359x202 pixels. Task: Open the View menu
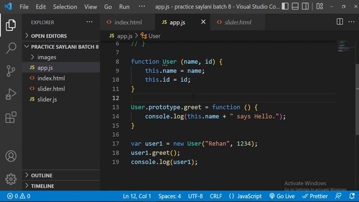pos(90,7)
